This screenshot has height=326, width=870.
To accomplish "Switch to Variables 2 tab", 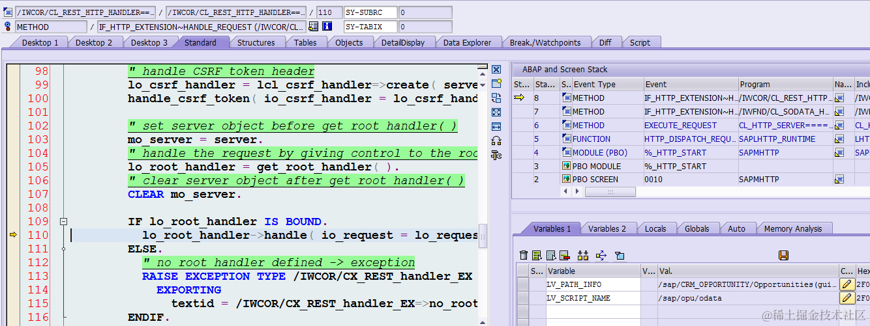I will coord(607,228).
